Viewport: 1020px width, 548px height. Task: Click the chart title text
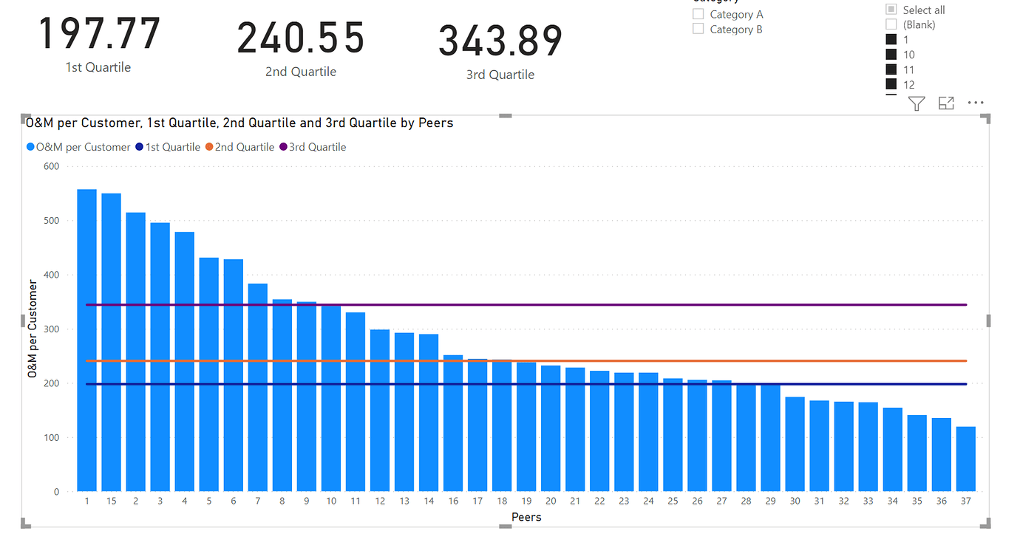point(238,123)
